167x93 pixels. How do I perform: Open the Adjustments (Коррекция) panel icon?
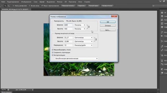[x=162, y=69]
